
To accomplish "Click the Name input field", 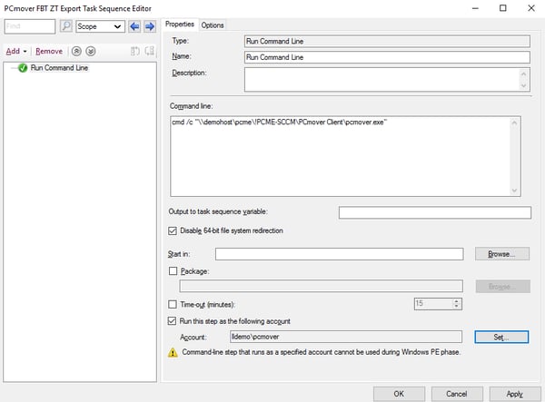I will (387, 57).
